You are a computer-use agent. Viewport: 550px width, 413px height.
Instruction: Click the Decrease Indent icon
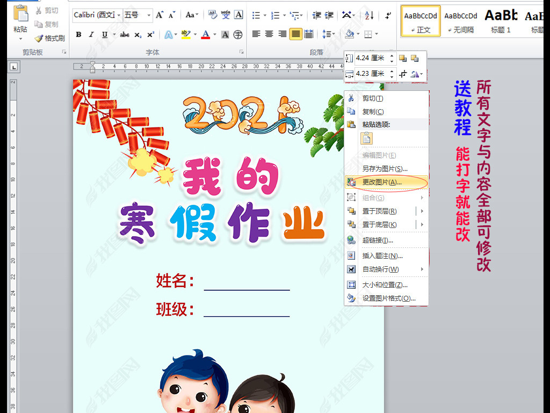pos(317,15)
